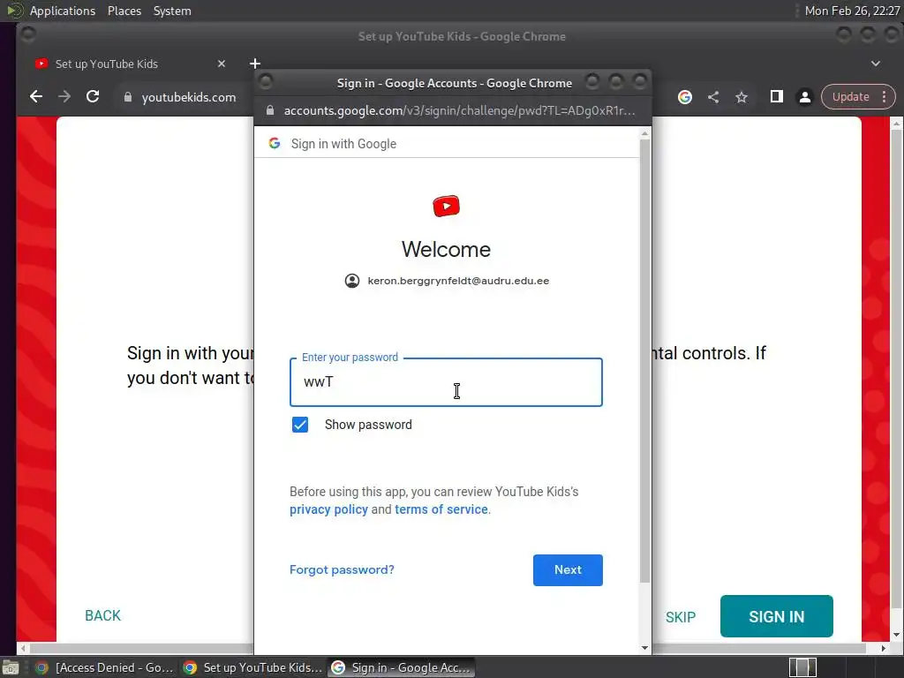Open the System menu in top panel
The image size is (904, 678).
(x=172, y=11)
